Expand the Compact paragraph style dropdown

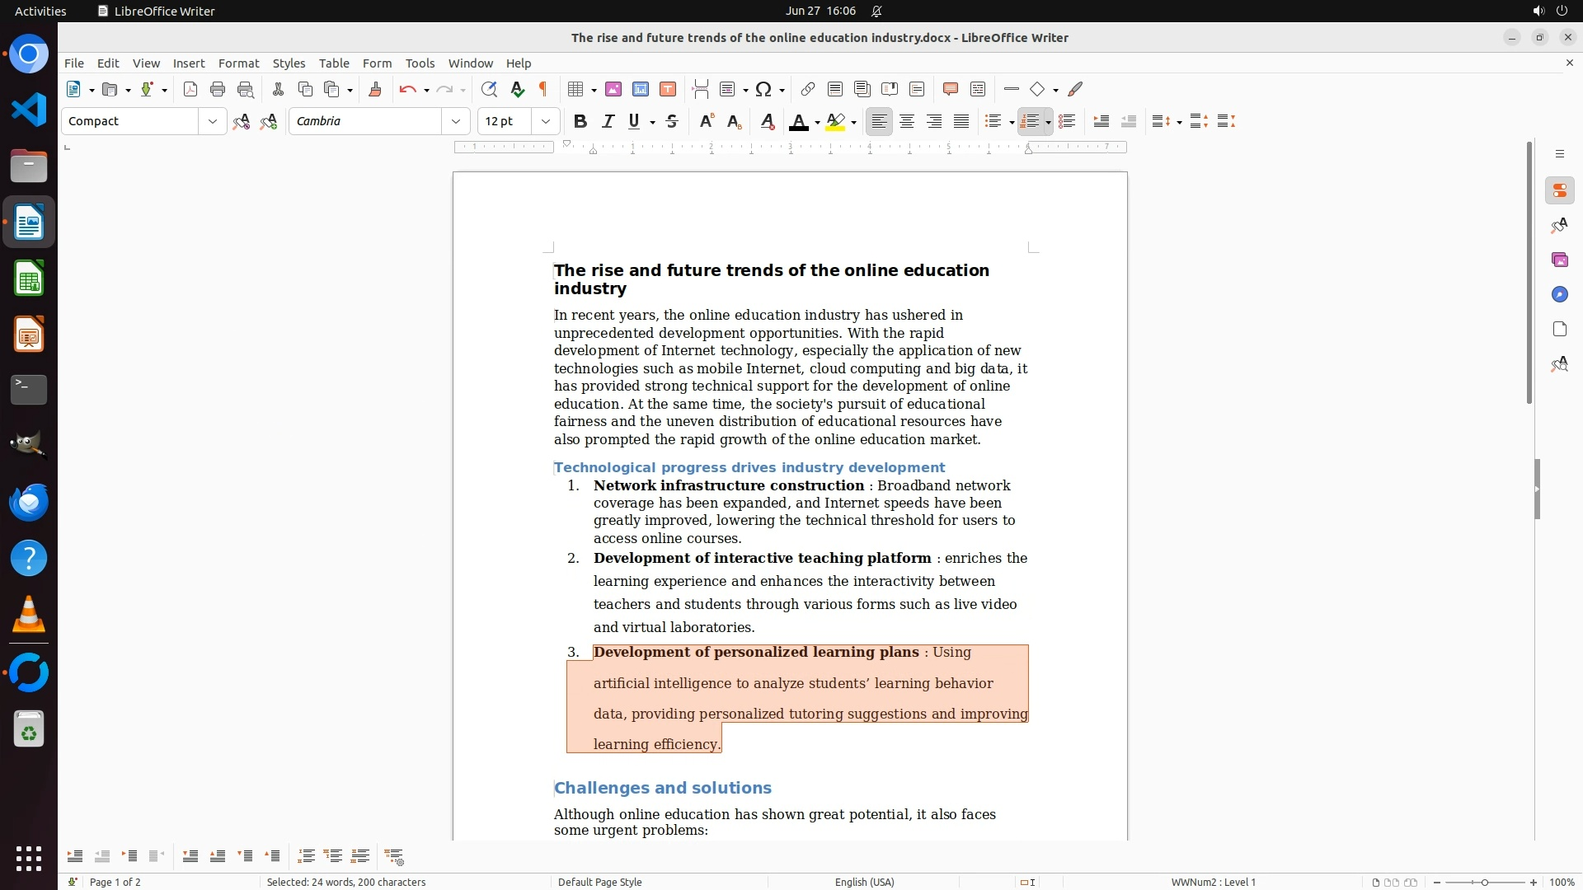pyautogui.click(x=213, y=122)
